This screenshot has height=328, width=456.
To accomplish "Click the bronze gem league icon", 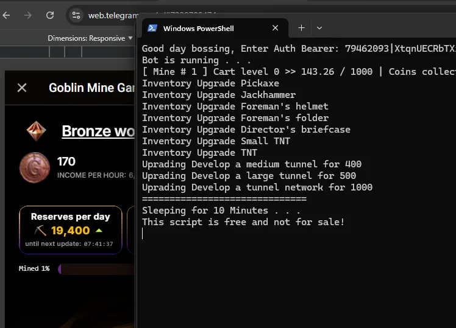I will (x=37, y=131).
